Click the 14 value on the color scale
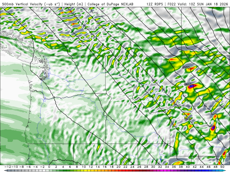The height and width of the screenshot is (172, 230). tap(98, 167)
